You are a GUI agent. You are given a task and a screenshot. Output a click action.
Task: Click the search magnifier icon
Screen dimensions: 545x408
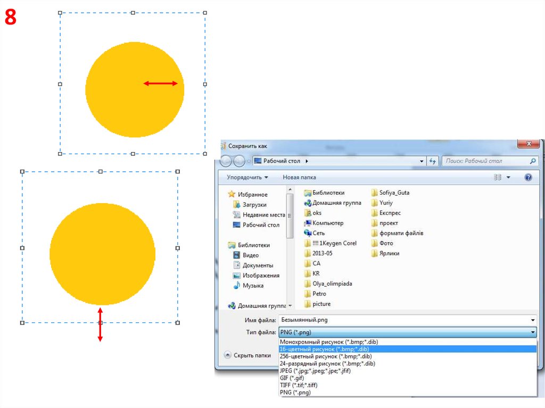533,161
